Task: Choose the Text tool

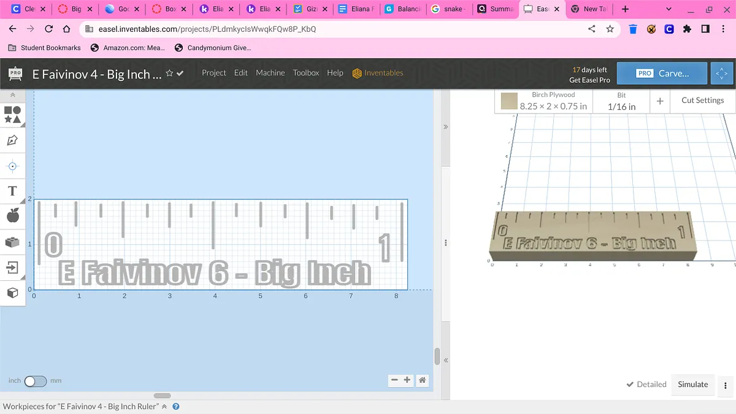Action: [x=12, y=191]
